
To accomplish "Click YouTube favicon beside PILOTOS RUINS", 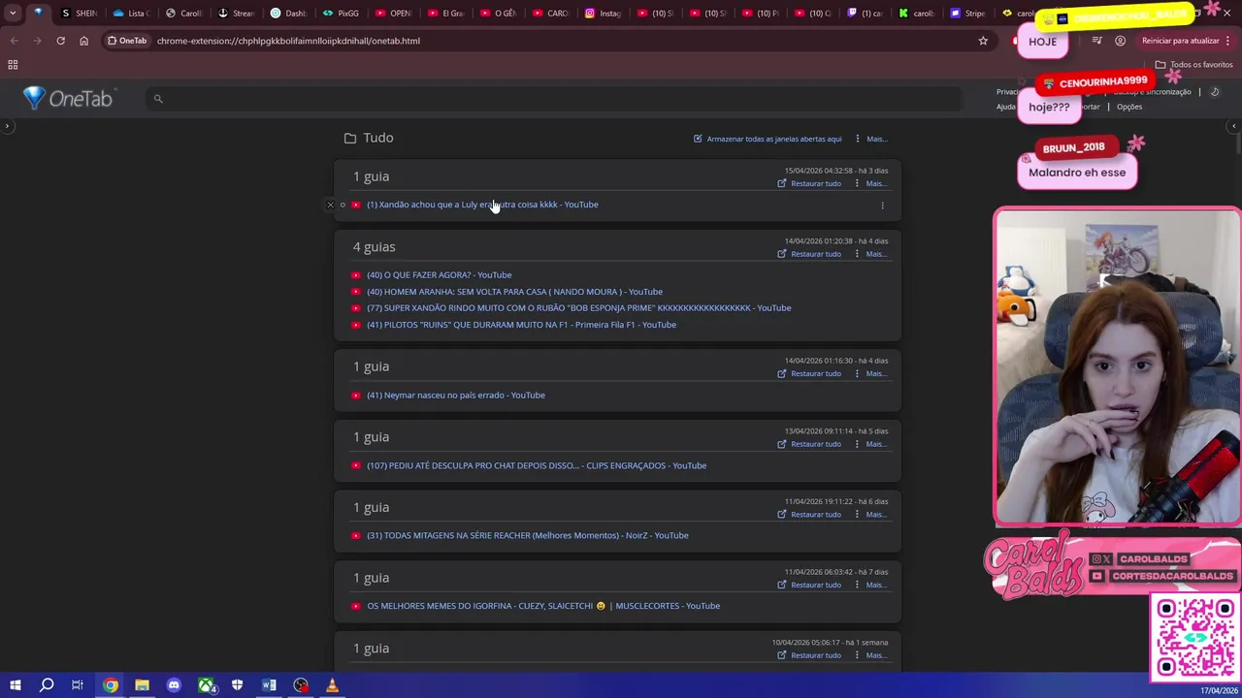I will 356,325.
